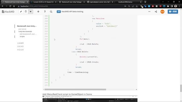Jump to 'Newtonsoft Json Unity...' in table of contents
The height and width of the screenshot is (102, 182).
point(27,26)
